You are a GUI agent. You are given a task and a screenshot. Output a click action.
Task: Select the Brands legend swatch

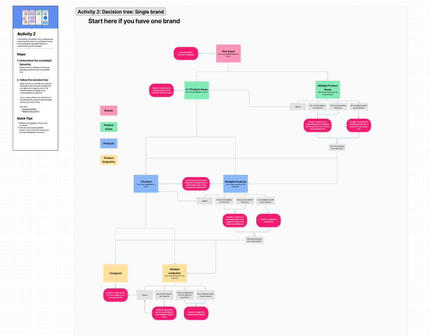(x=109, y=110)
